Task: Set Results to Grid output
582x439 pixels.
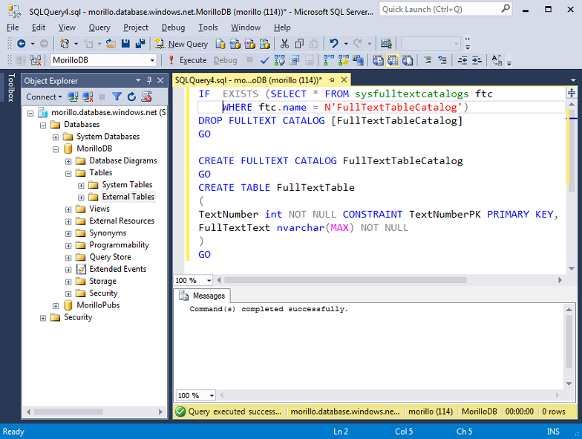Action: click(x=393, y=60)
